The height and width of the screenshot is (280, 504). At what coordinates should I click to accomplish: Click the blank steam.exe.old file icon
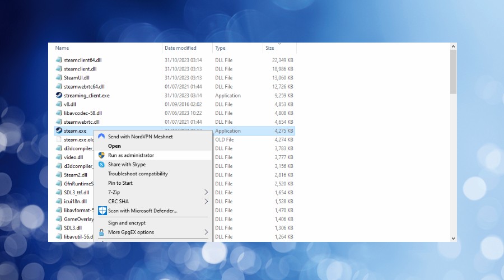(x=59, y=139)
